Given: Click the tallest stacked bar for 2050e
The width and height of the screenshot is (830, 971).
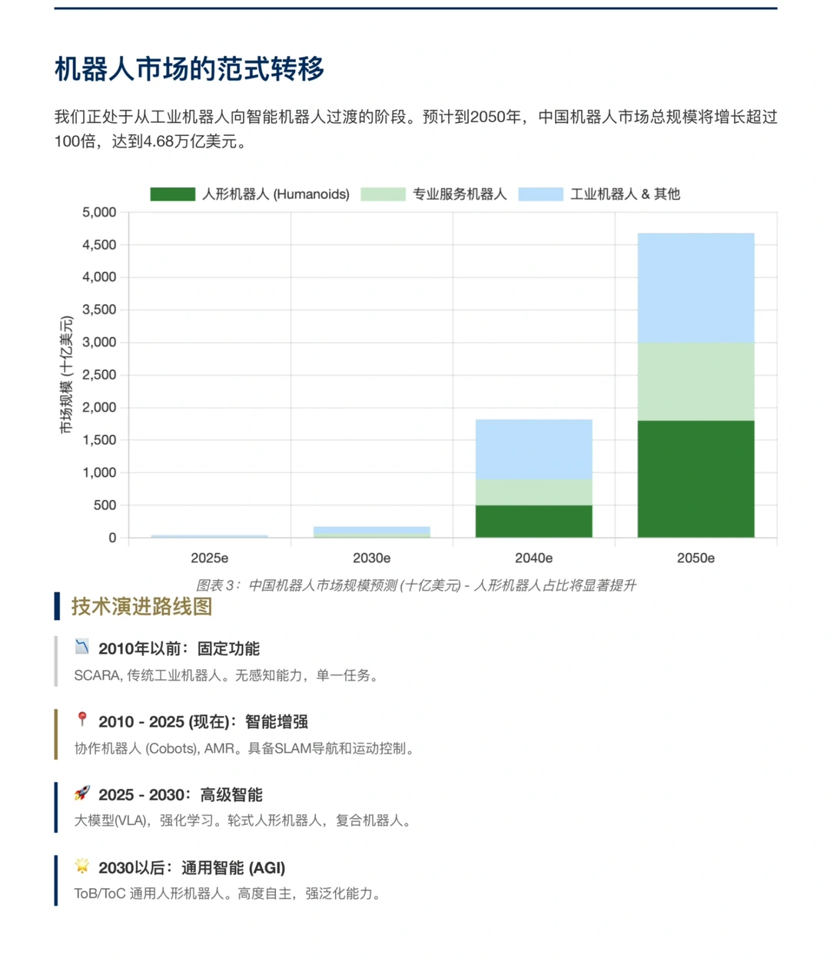Looking at the screenshot, I should [695, 384].
